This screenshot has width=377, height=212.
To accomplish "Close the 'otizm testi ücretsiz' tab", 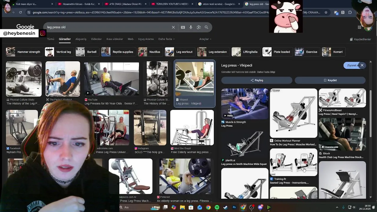I will click(239, 4).
